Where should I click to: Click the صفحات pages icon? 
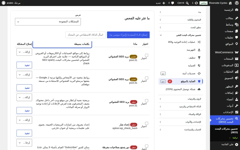237,31
